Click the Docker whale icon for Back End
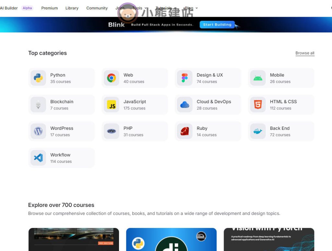Image resolution: width=332 pixels, height=251 pixels. point(258,131)
